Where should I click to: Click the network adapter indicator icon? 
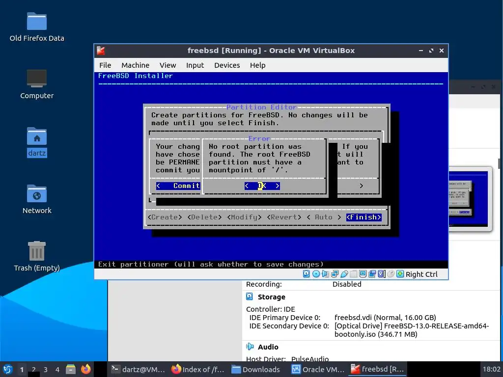(x=335, y=274)
